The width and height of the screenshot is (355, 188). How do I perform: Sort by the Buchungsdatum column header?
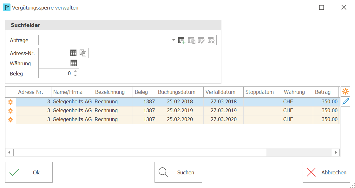180,92
